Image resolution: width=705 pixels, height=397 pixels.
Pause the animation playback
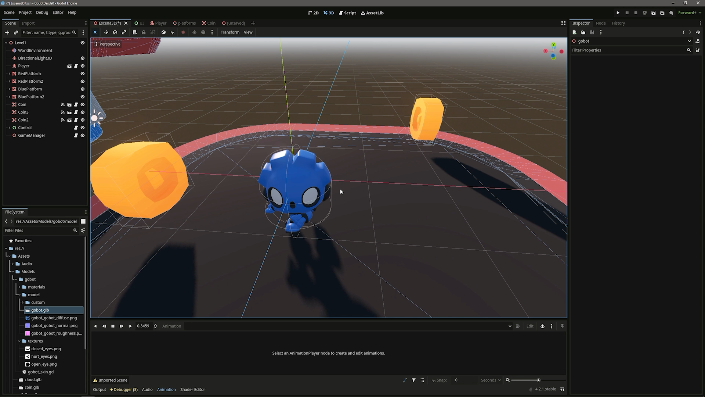pyautogui.click(x=113, y=326)
